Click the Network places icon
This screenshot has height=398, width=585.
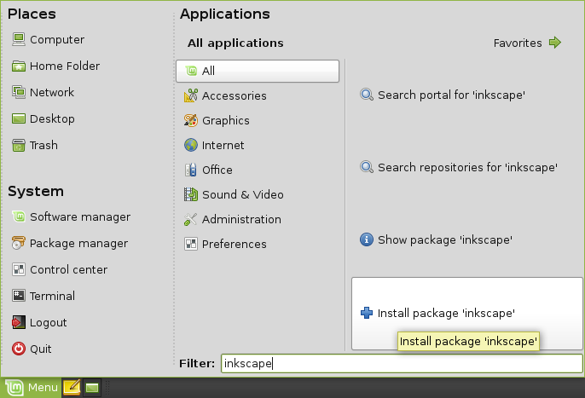18,92
